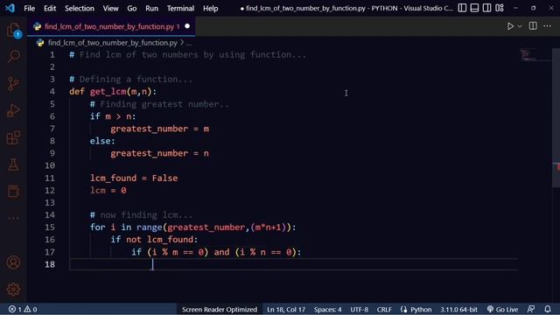Open the Manage settings gear

pyautogui.click(x=14, y=290)
